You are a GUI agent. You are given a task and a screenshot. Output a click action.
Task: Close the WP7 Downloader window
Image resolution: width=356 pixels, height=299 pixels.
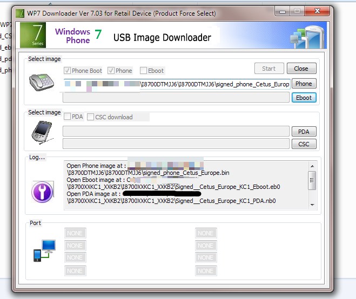[x=317, y=11]
